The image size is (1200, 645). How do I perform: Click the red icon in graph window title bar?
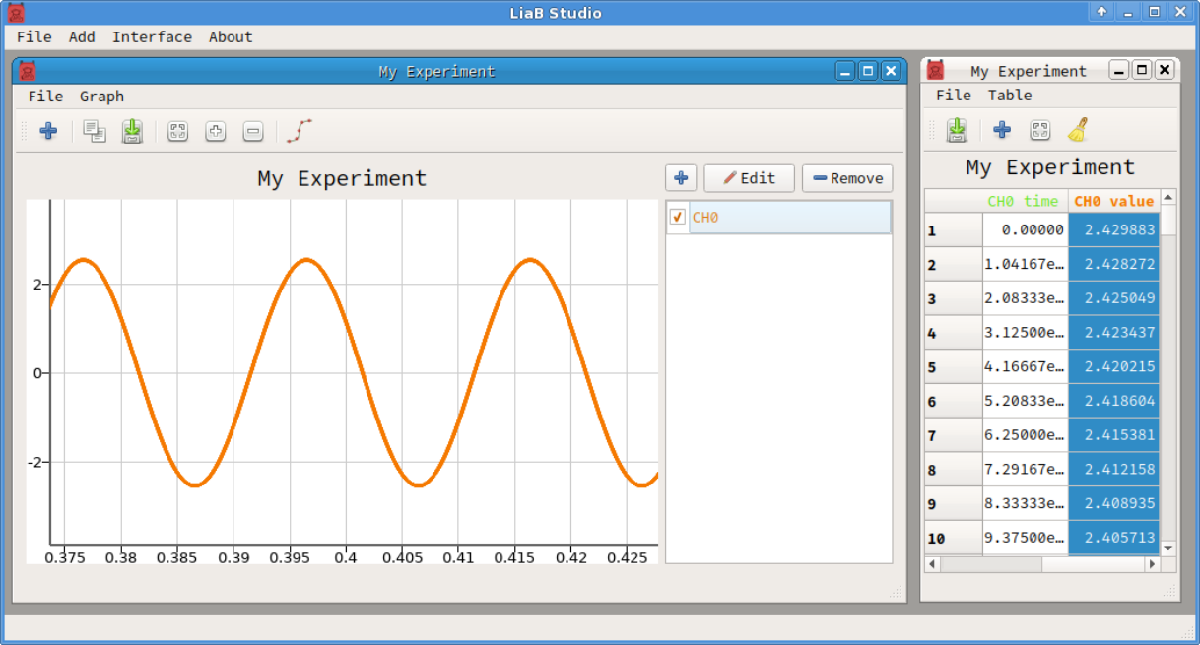click(27, 71)
